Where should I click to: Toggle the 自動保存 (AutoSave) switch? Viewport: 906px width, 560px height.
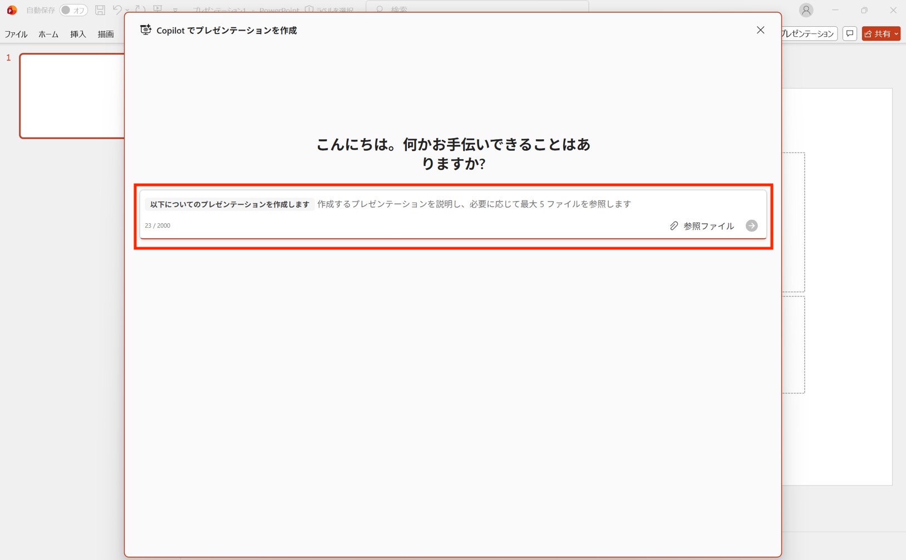pyautogui.click(x=73, y=10)
